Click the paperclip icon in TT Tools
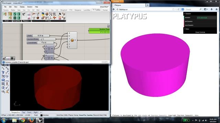220x123 pixels. pyautogui.click(x=43, y=18)
